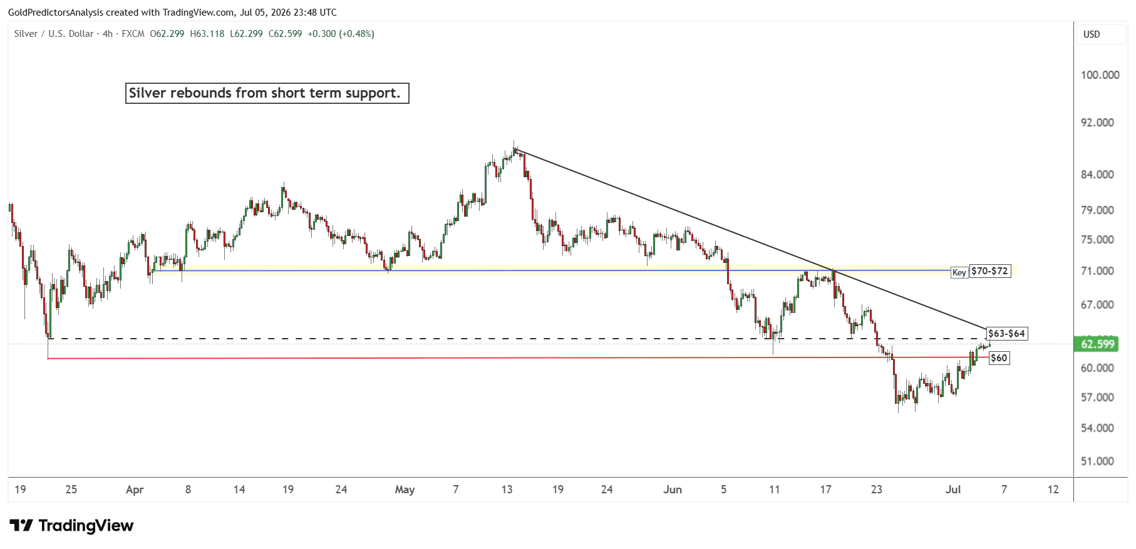1136x549 pixels.
Task: Click the $70-$72 level label
Action: pyautogui.click(x=989, y=271)
